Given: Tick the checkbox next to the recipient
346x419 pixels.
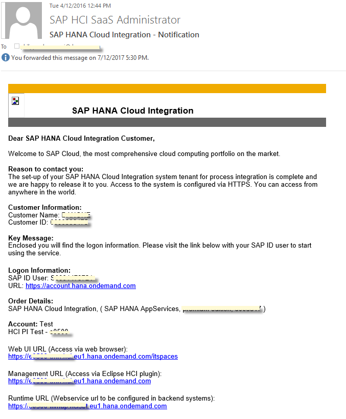Looking at the screenshot, I should point(17,46).
